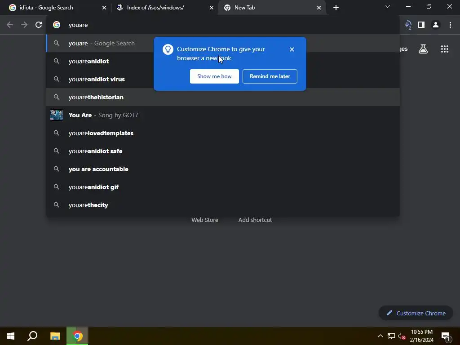Select 'you are accountable' suggestion
The width and height of the screenshot is (460, 345).
223,169
